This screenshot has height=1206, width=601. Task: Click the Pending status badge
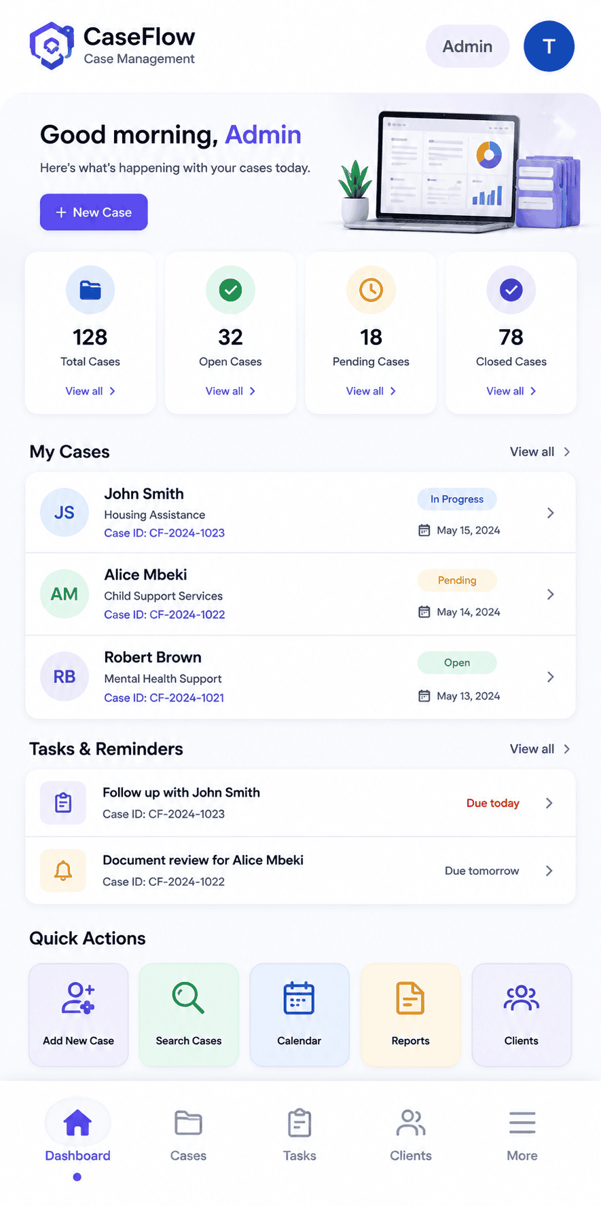[457, 581]
